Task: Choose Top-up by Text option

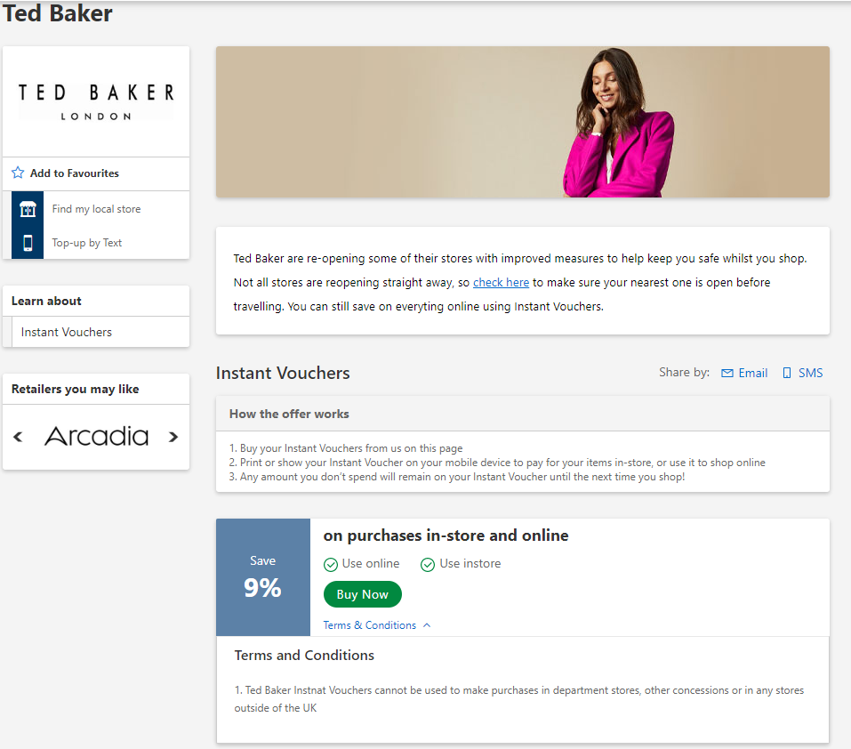Action: click(87, 243)
